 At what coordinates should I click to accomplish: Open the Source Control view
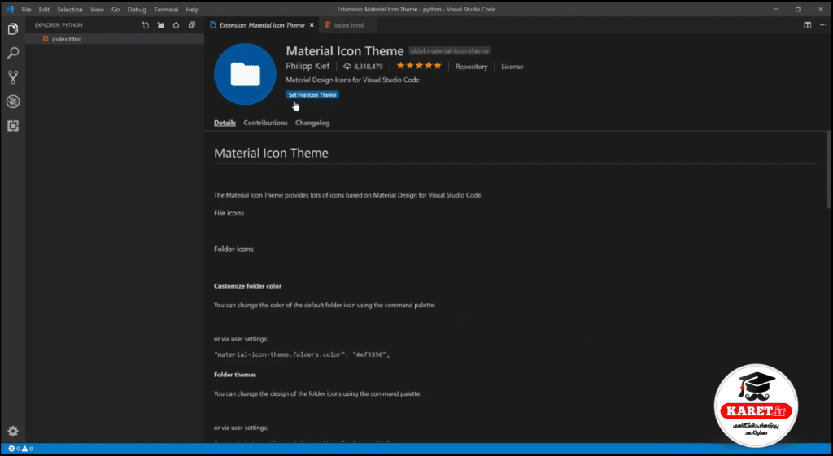(13, 77)
